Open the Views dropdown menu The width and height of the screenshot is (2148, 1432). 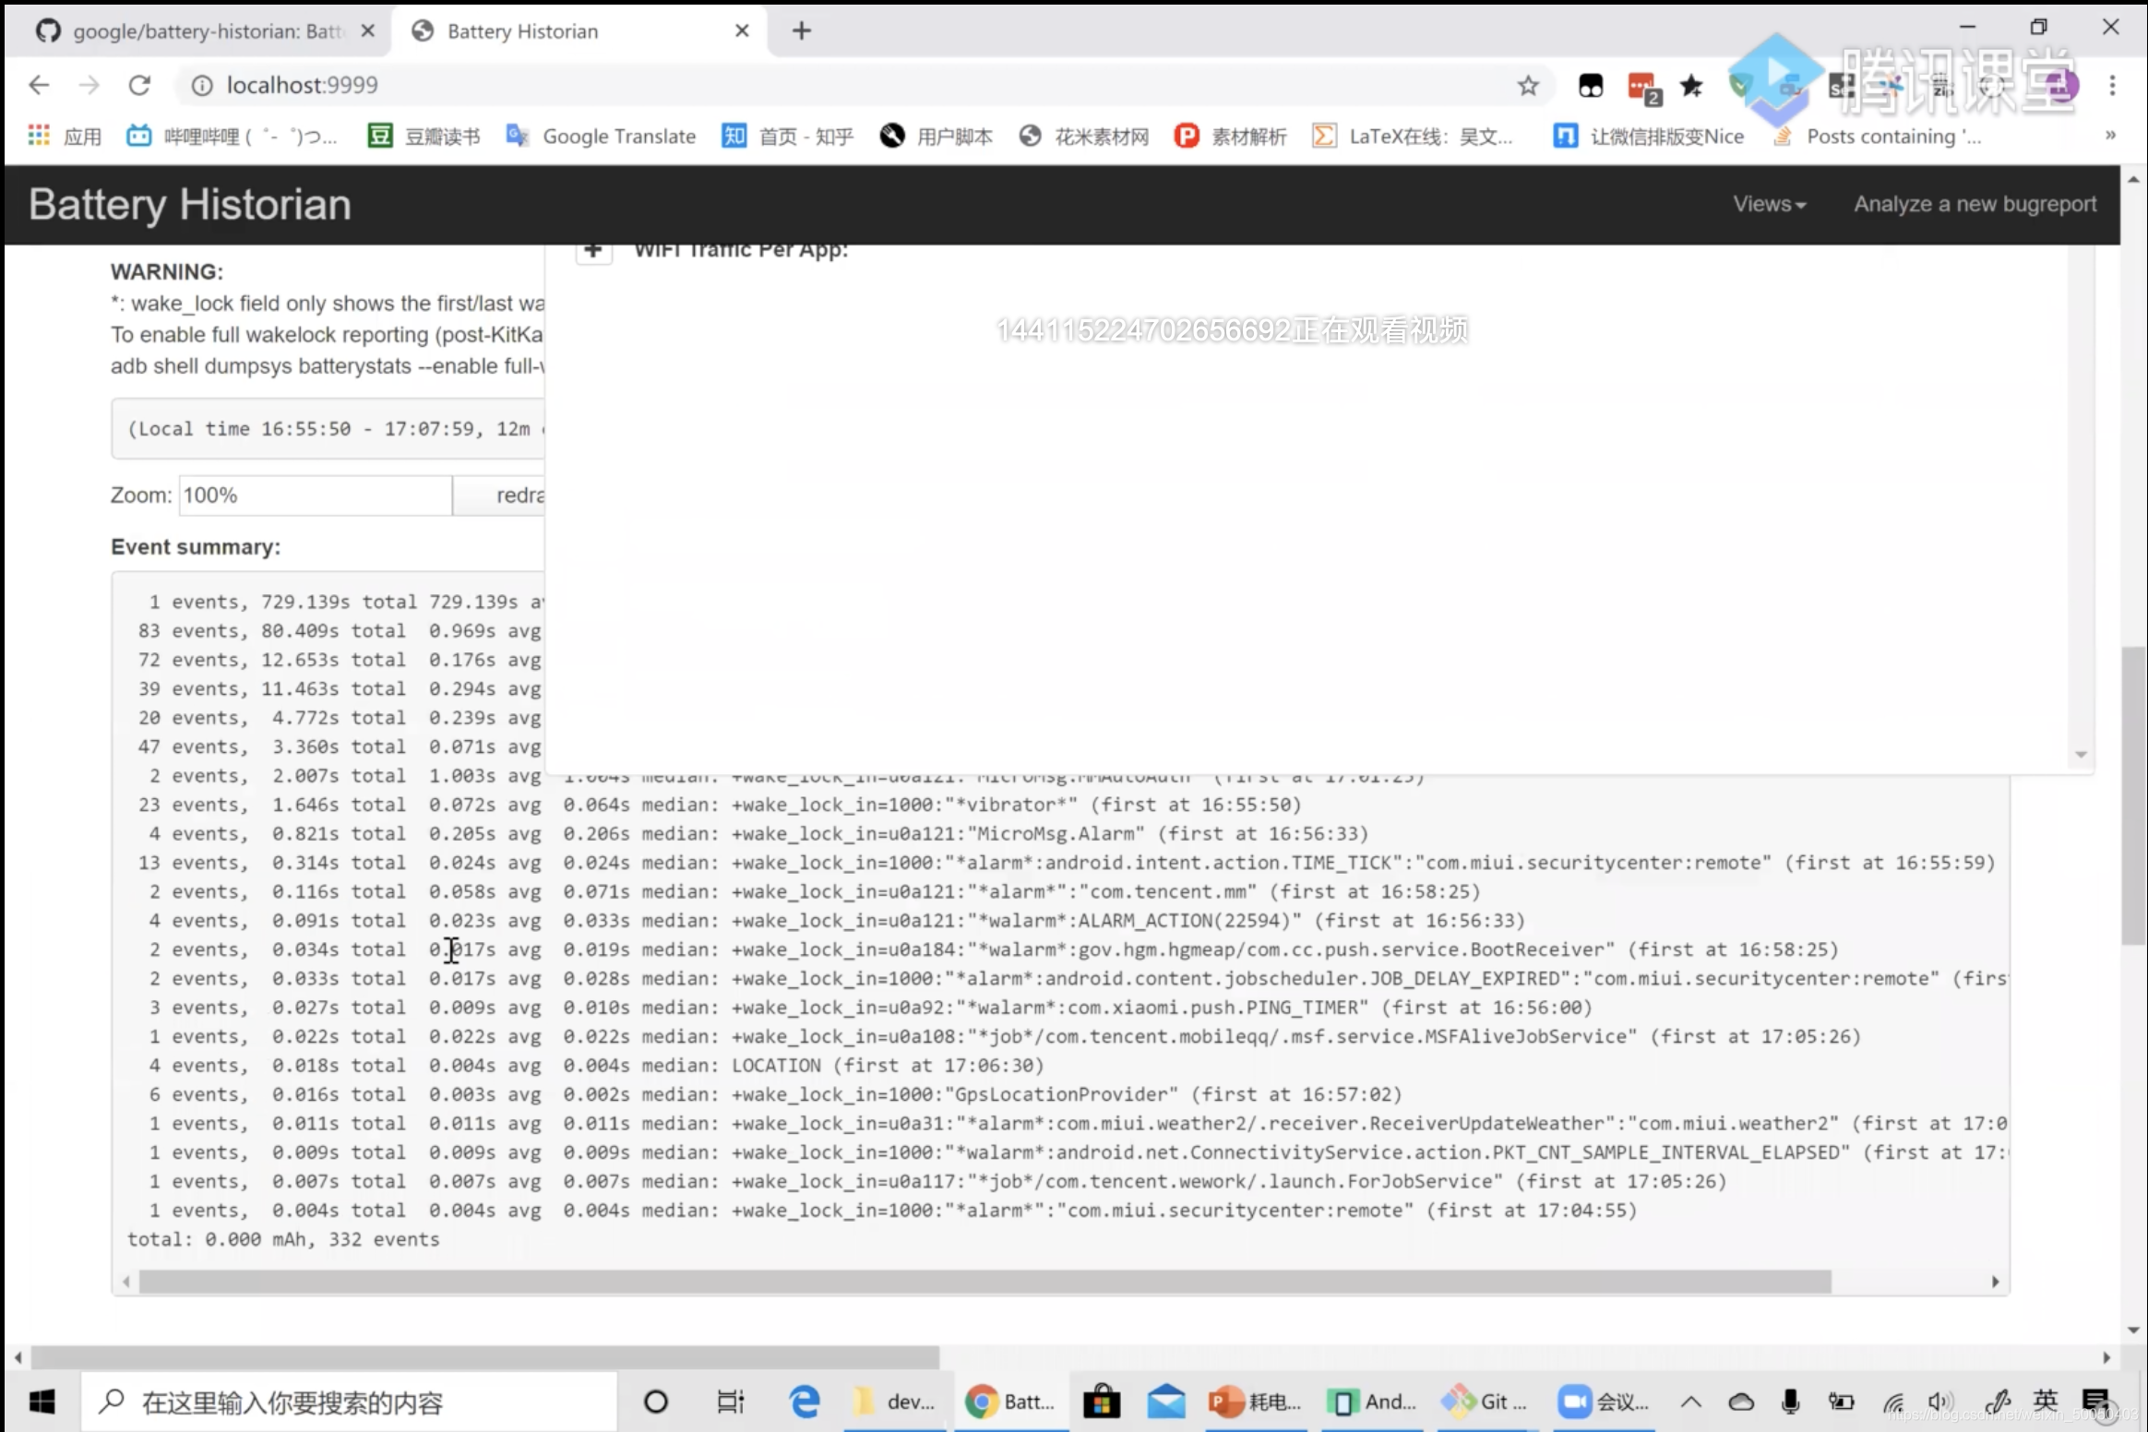pos(1769,204)
